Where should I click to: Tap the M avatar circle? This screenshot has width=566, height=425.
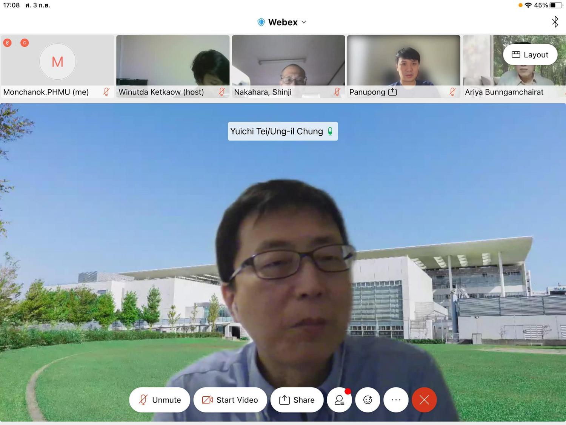(x=57, y=62)
